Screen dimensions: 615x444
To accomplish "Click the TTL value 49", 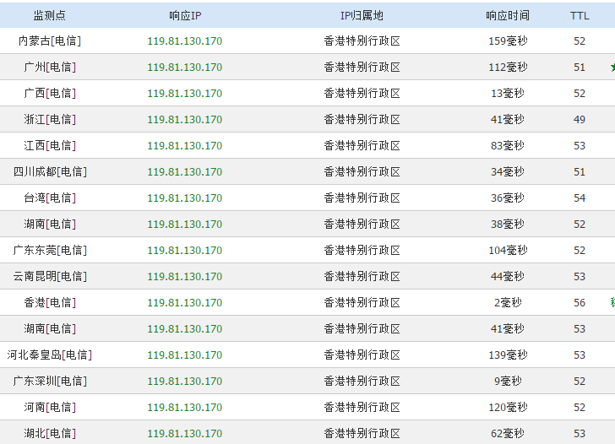I will click(x=580, y=120).
